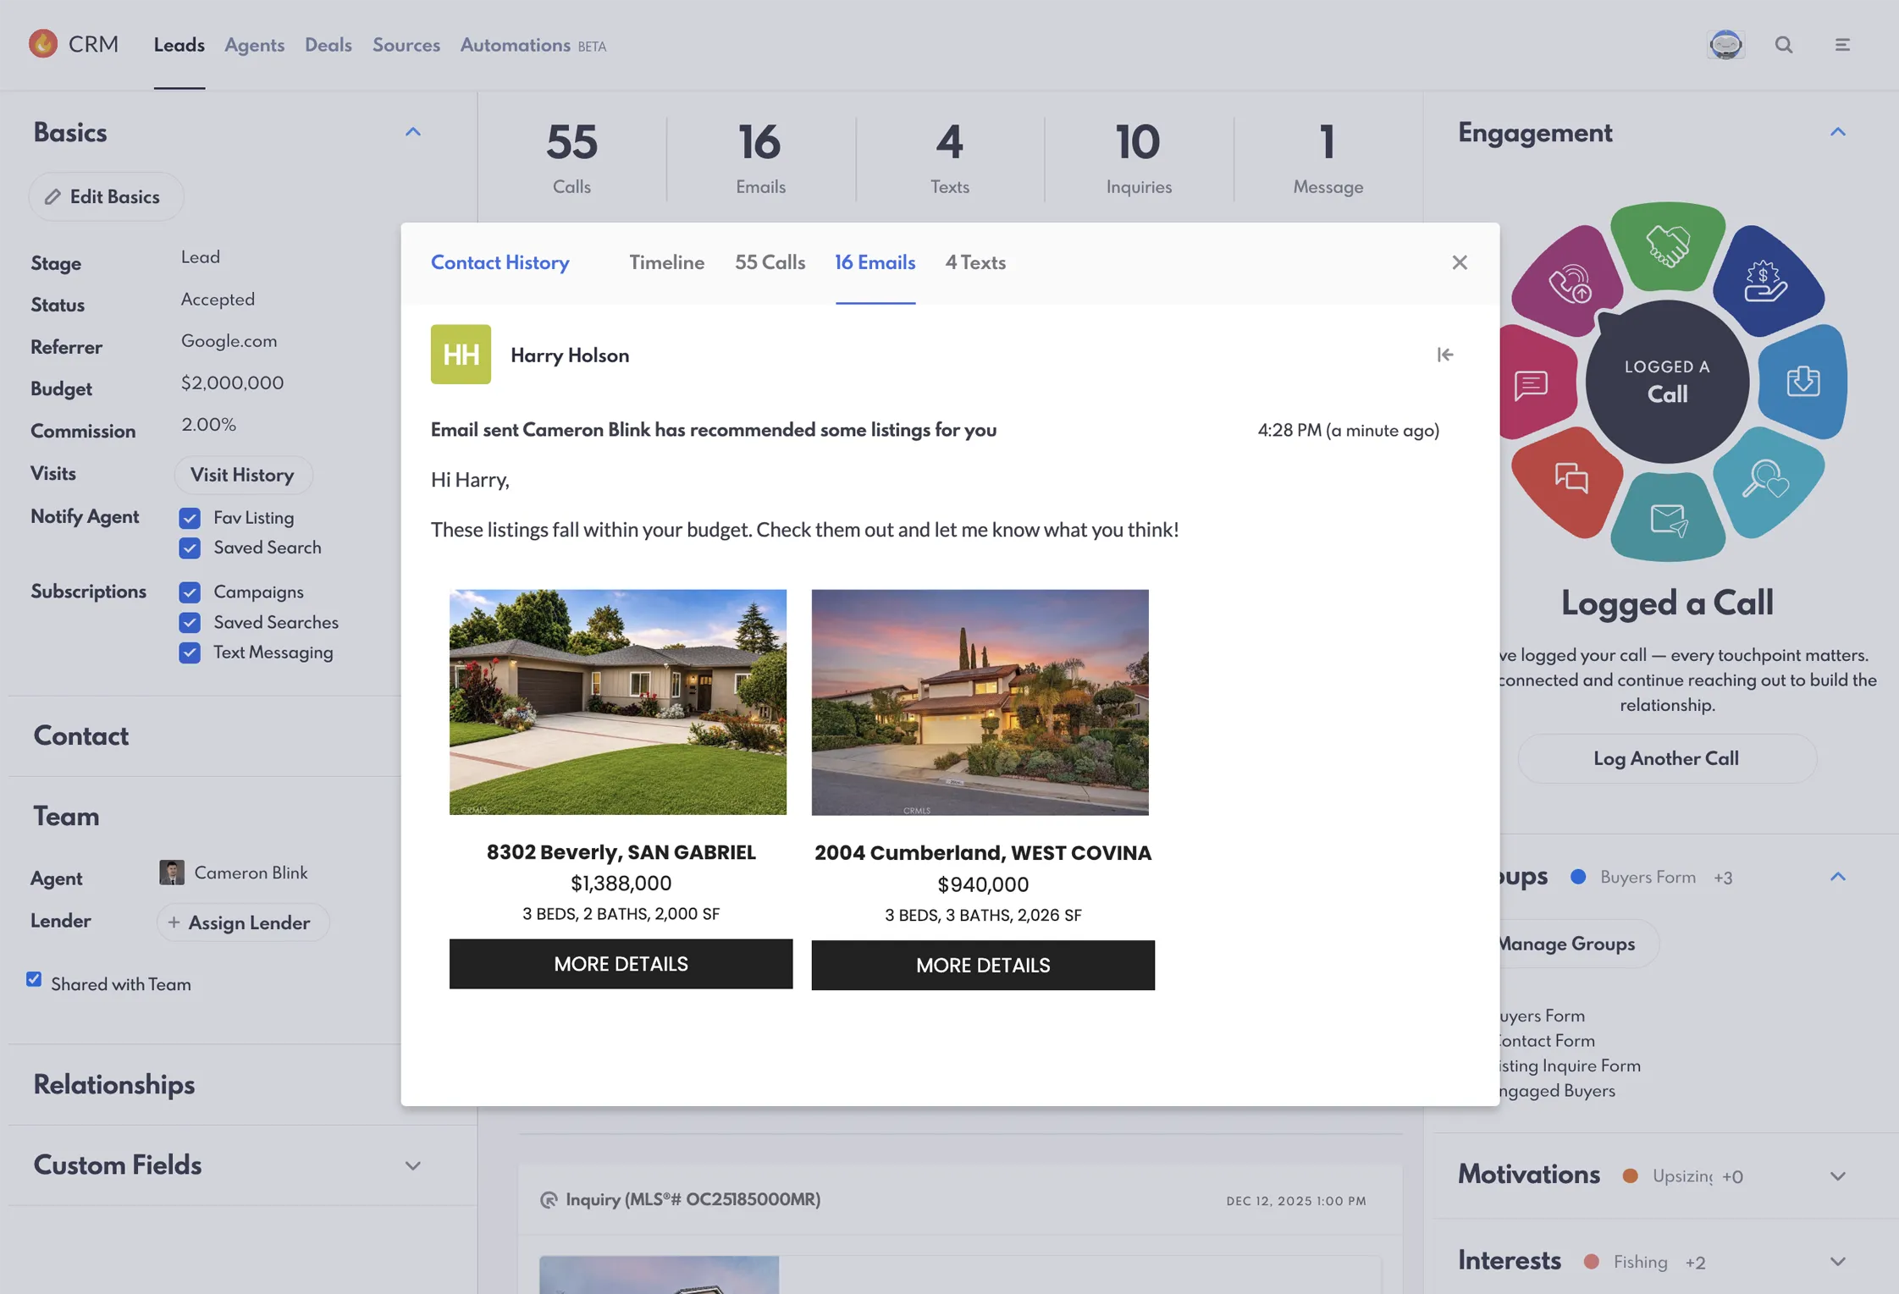Switch to the Timeline tab
Viewport: 1899px width, 1294px height.
point(666,262)
